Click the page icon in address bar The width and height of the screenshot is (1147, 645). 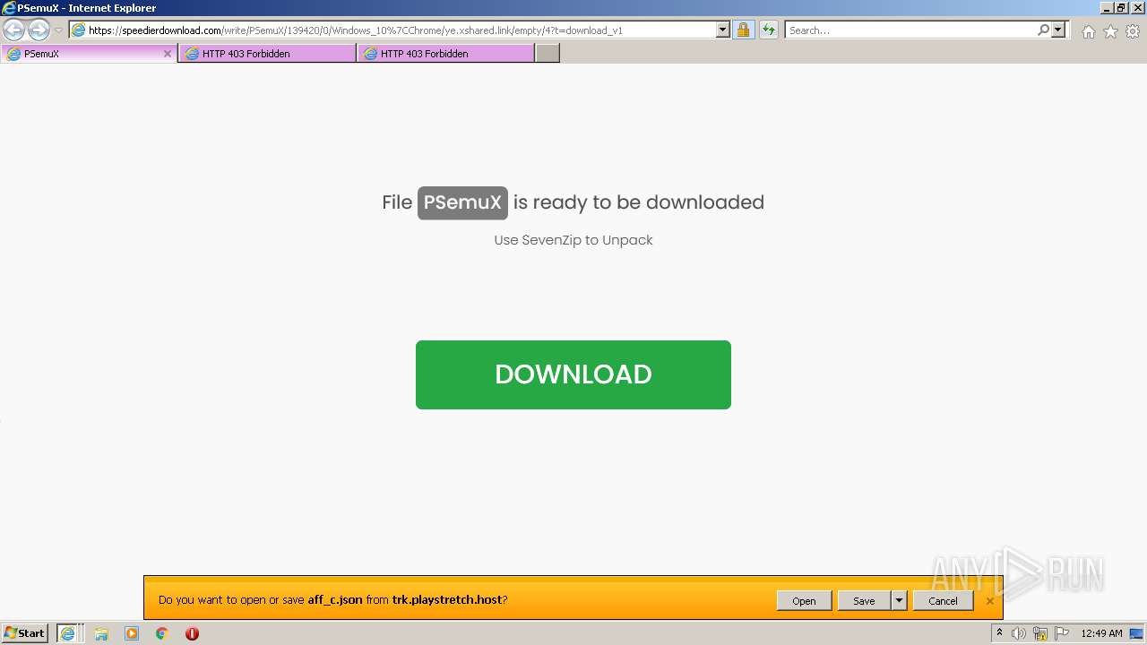point(78,30)
